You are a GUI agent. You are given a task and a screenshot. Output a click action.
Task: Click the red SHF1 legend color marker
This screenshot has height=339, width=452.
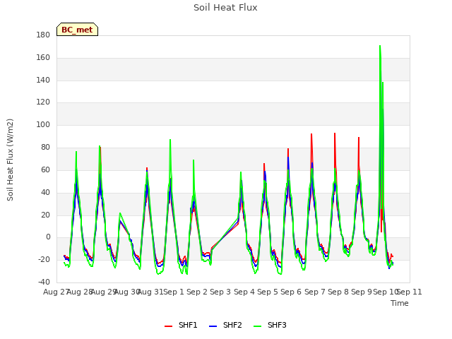[168, 326]
